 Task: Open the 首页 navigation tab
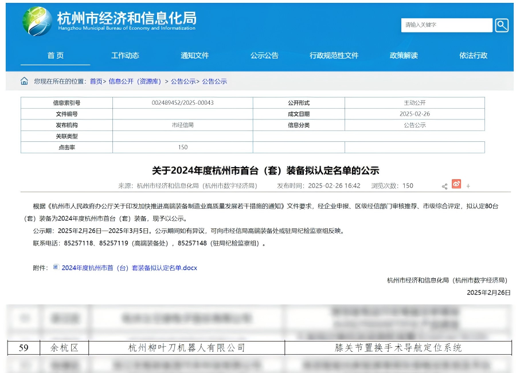click(56, 55)
